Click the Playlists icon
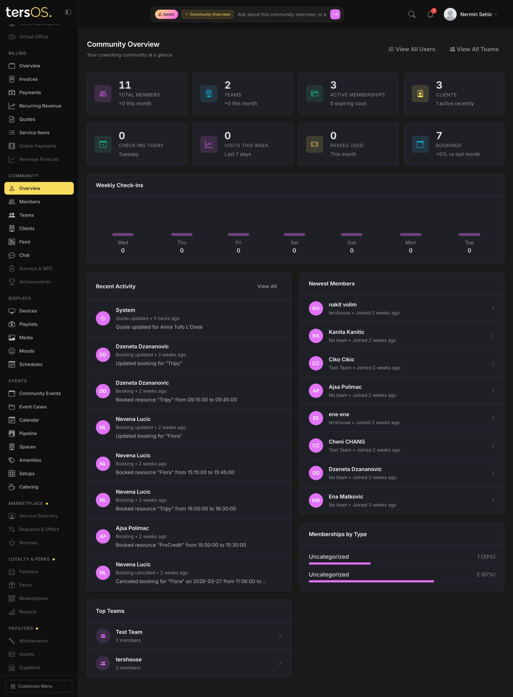The height and width of the screenshot is (697, 513). pos(12,324)
